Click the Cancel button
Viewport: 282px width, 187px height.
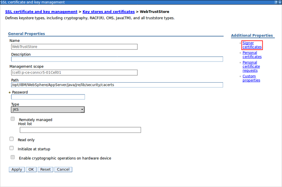click(x=63, y=169)
